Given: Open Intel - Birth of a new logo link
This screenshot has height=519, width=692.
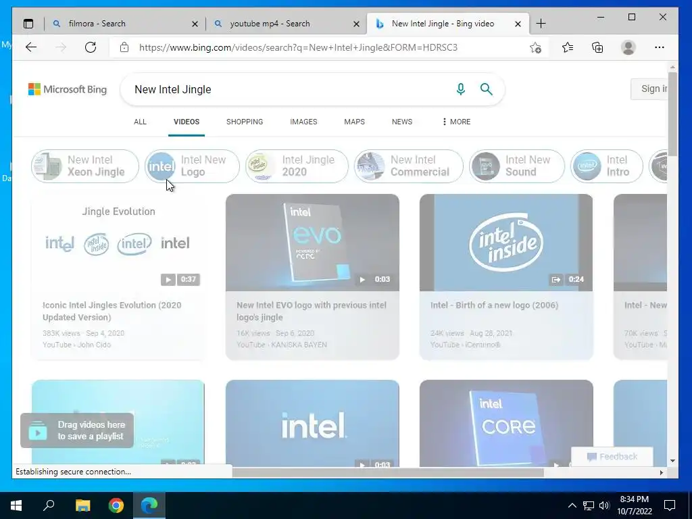Looking at the screenshot, I should coord(494,305).
